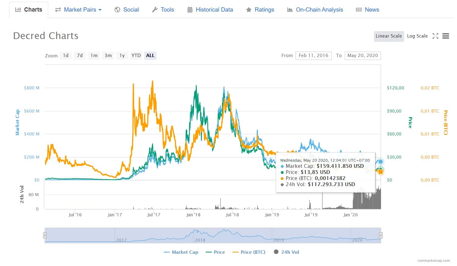Click the Market Cap value in tooltip
This screenshot has height=266, width=457.
[x=340, y=166]
